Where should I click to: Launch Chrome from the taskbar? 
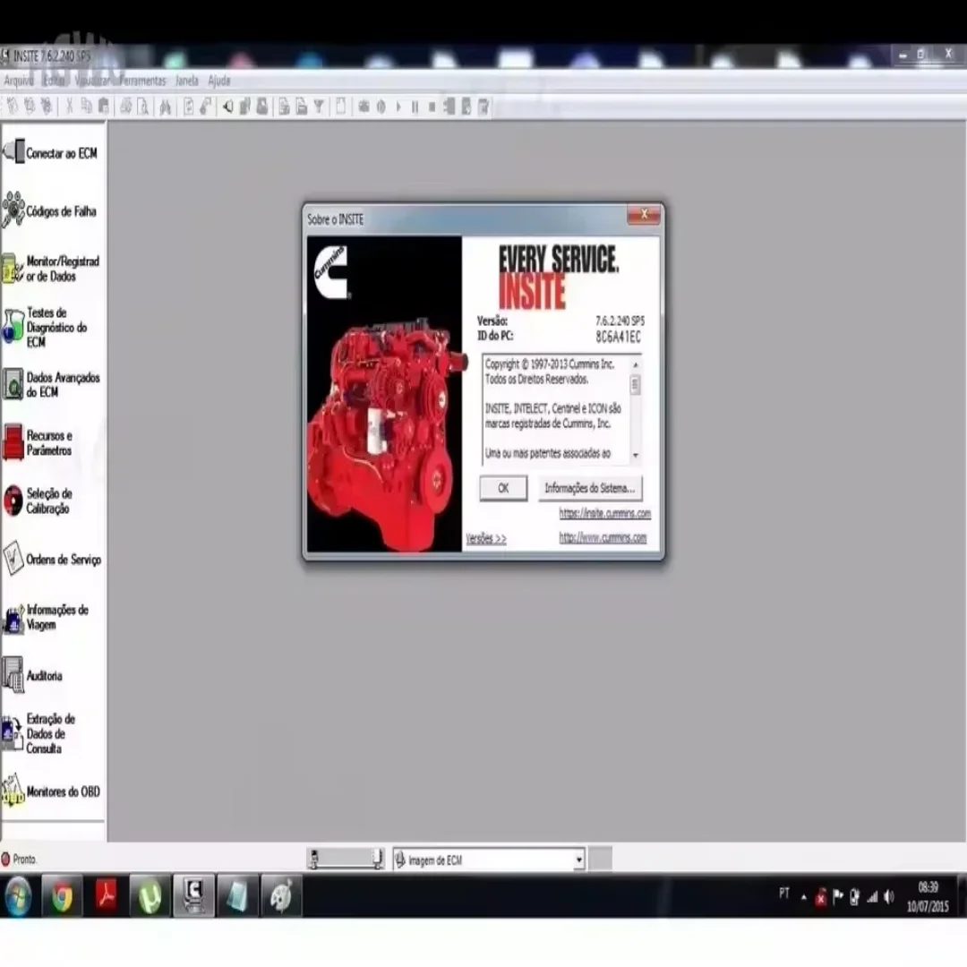[x=62, y=896]
